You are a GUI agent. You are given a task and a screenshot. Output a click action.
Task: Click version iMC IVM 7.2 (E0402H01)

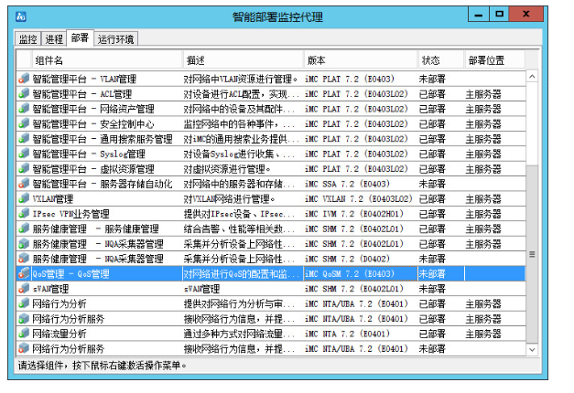tap(354, 214)
